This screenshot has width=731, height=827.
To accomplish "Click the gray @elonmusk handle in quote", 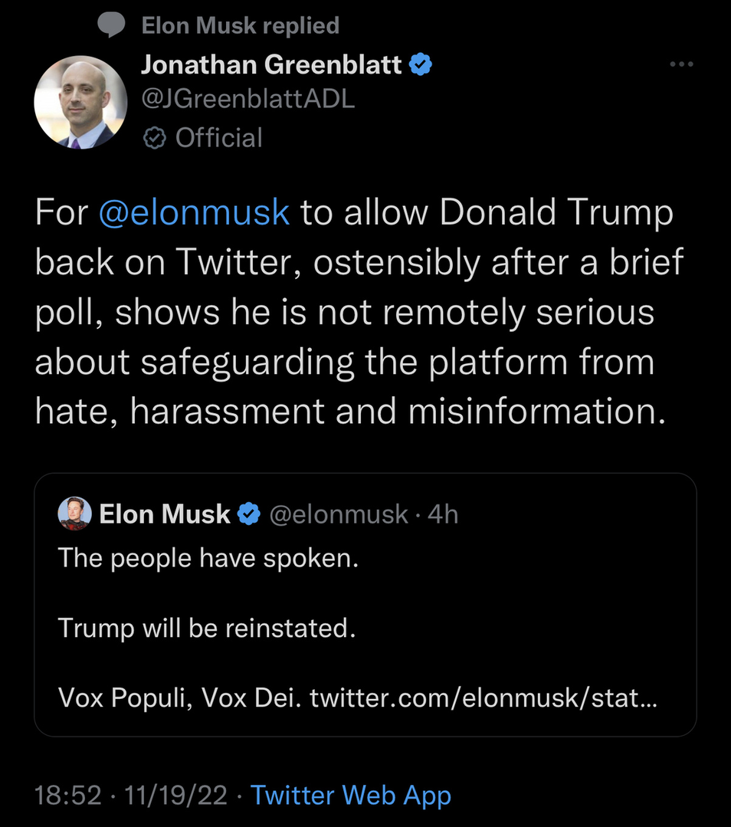I will 339,514.
